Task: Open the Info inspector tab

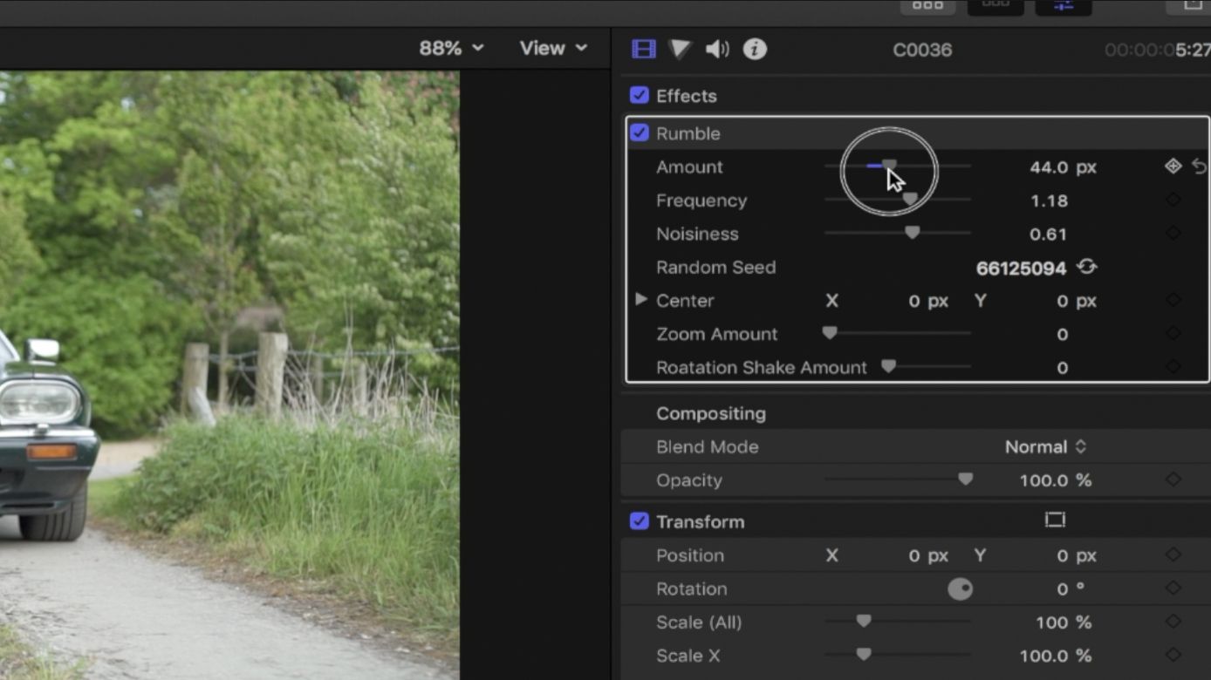Action: [755, 49]
